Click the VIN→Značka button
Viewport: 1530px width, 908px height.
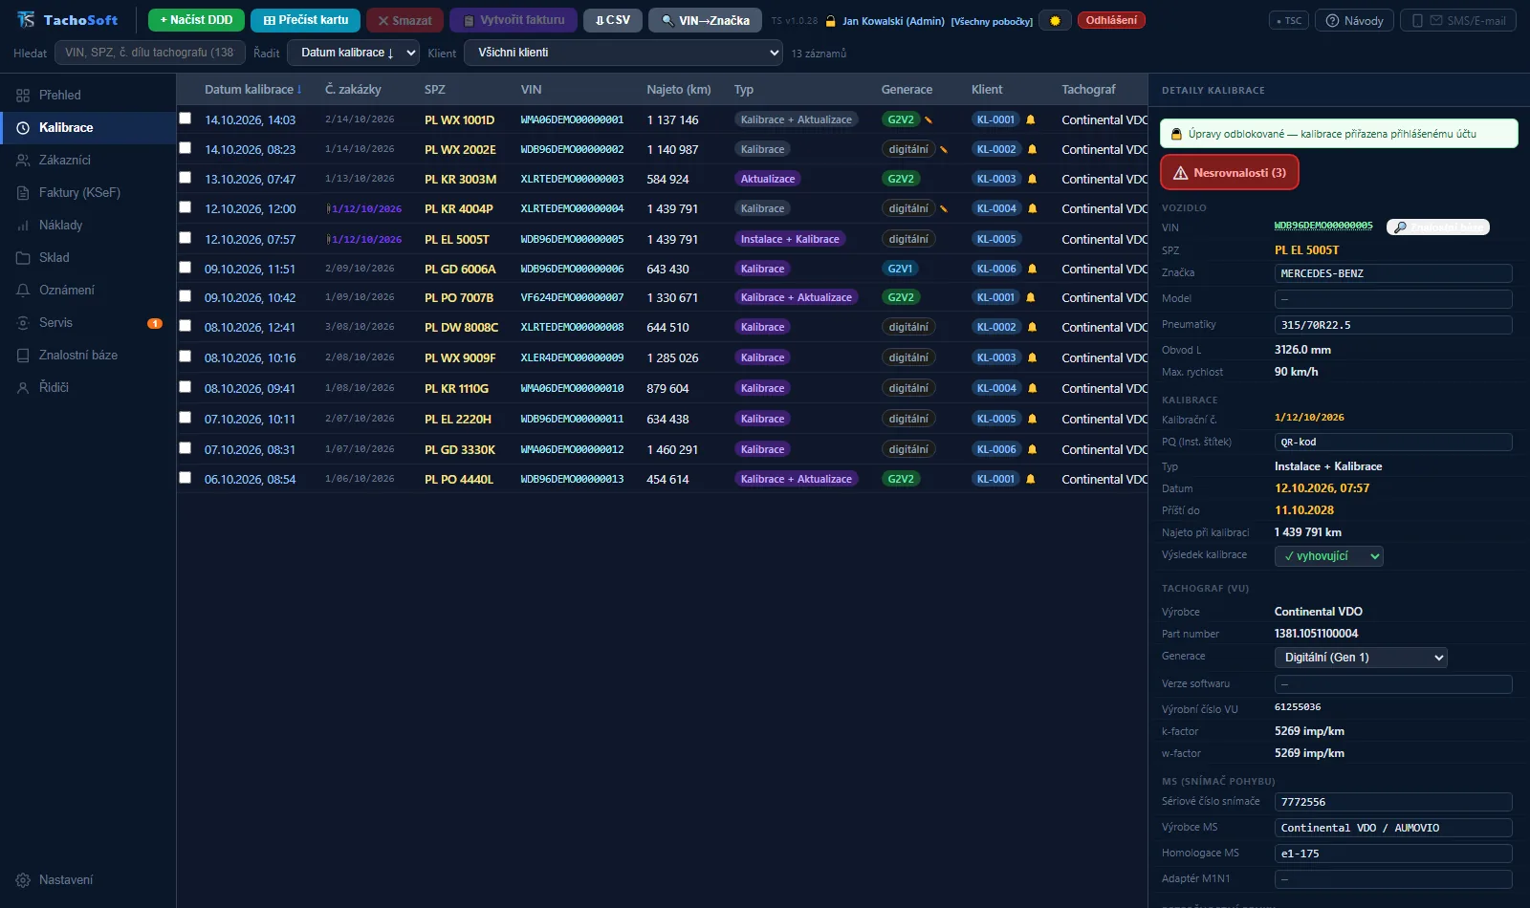tap(705, 20)
